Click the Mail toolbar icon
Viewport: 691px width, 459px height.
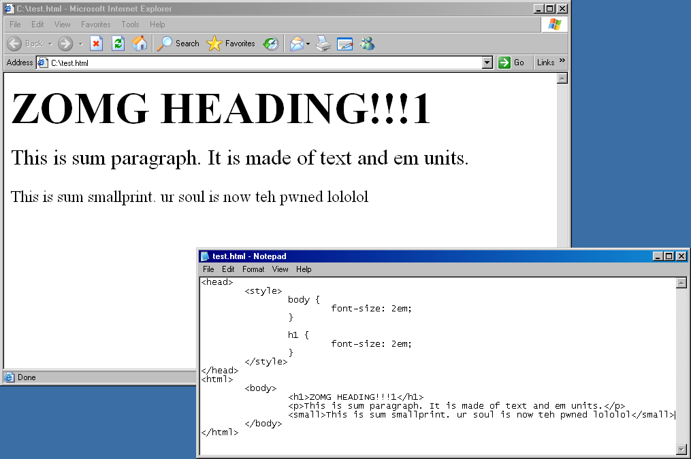[296, 44]
